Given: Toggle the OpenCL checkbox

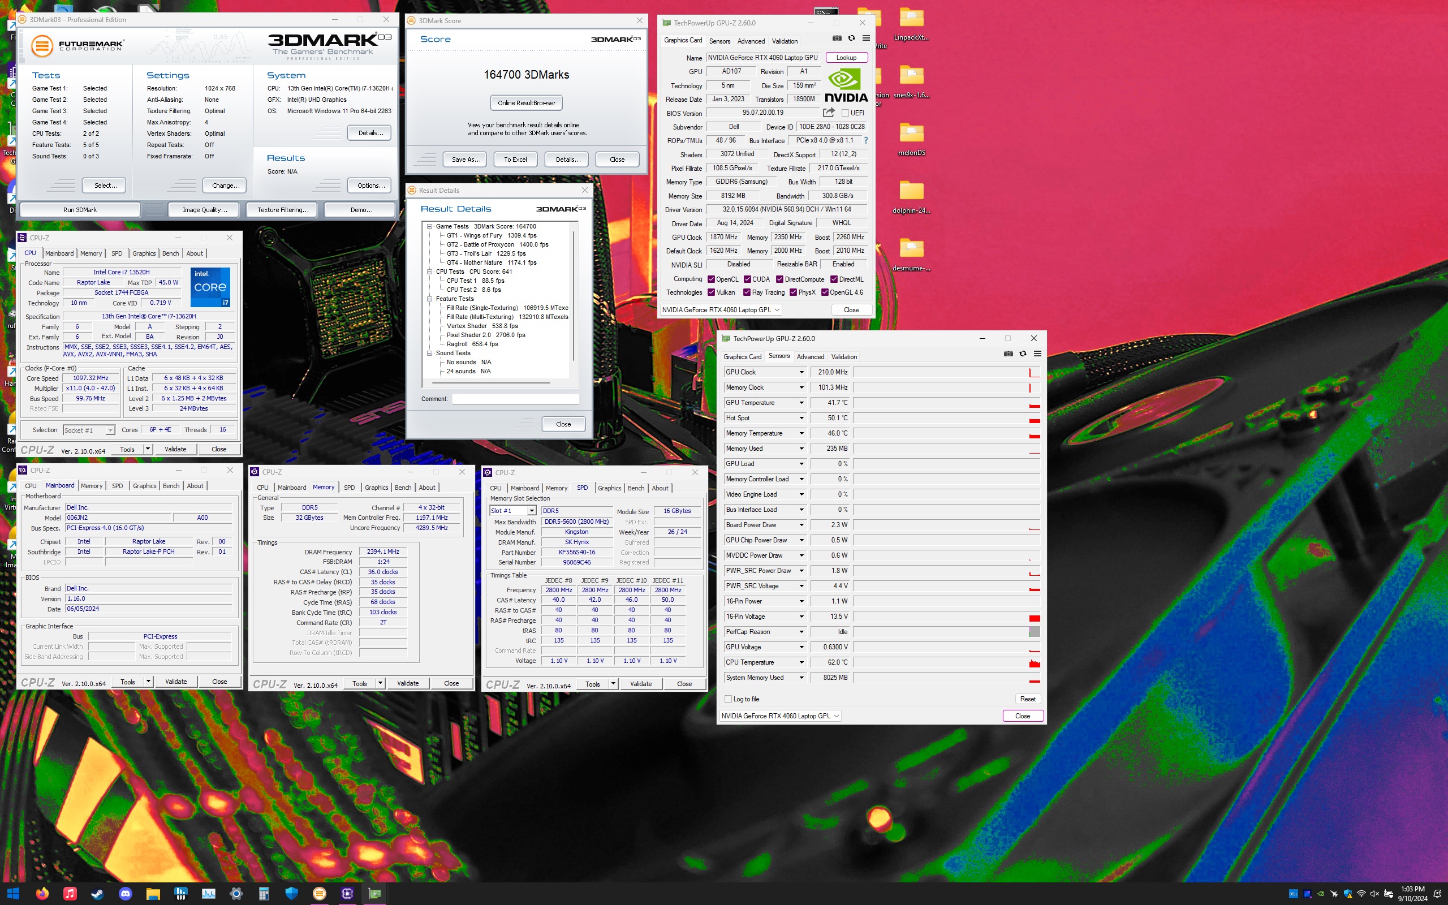Looking at the screenshot, I should coord(711,279).
